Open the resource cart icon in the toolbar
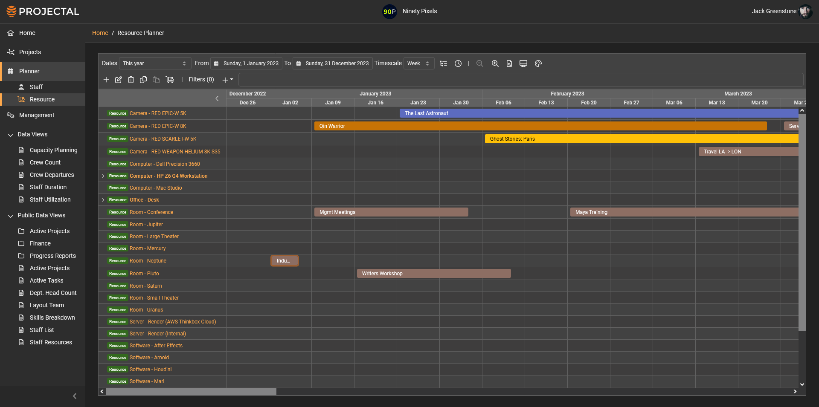The image size is (819, 407). (x=170, y=80)
